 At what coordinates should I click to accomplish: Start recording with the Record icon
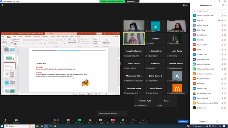click(x=90, y=121)
